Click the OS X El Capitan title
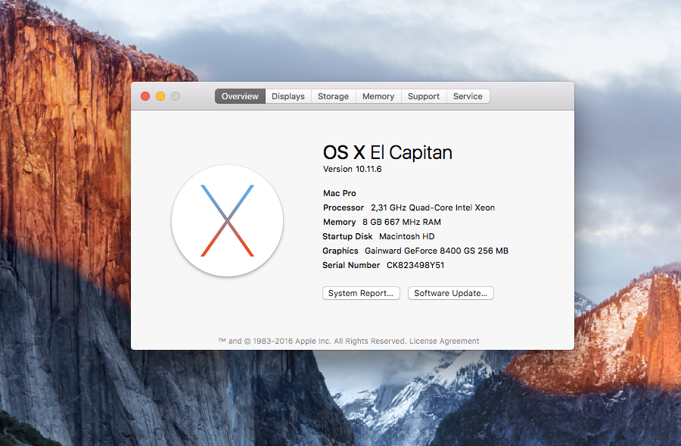Viewport: 681px width, 446px height. (387, 153)
